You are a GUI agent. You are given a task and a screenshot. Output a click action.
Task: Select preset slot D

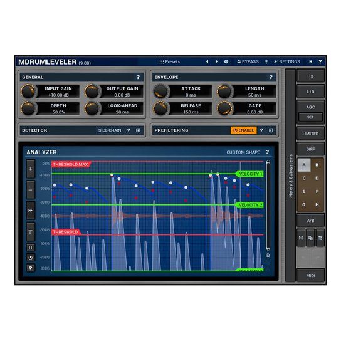(317, 178)
